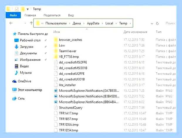Select file TFR1D54.tmp
Viewport: 182px width, 138px height.
point(68,130)
